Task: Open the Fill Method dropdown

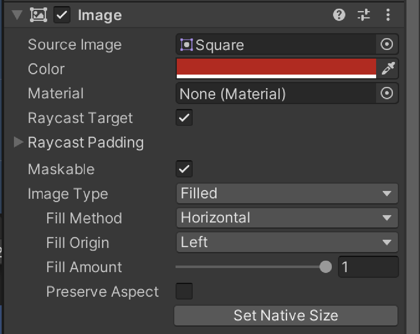Action: (287, 218)
